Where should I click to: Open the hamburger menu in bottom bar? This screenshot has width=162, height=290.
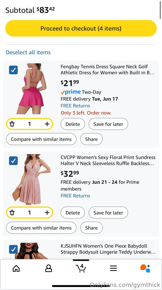(x=113, y=268)
